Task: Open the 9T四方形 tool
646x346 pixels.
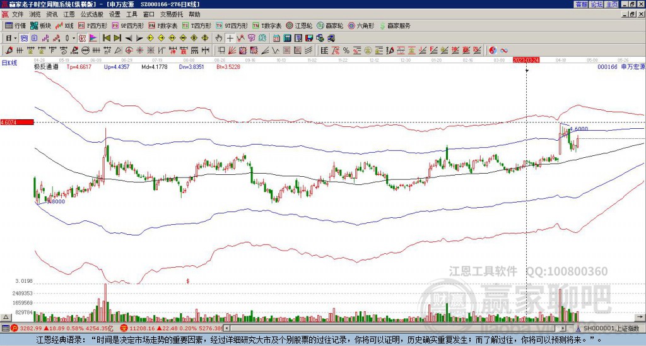Action: 232,25
